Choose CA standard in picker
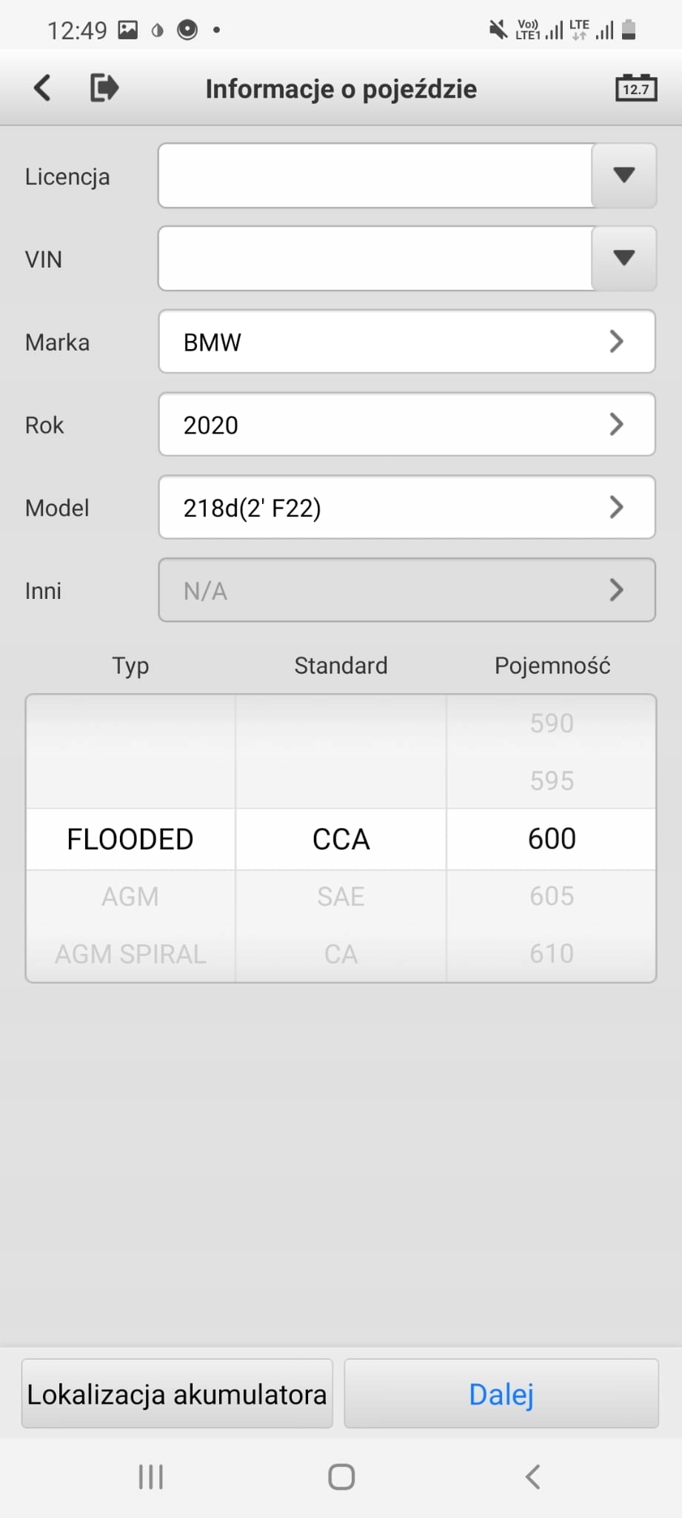 (x=341, y=954)
